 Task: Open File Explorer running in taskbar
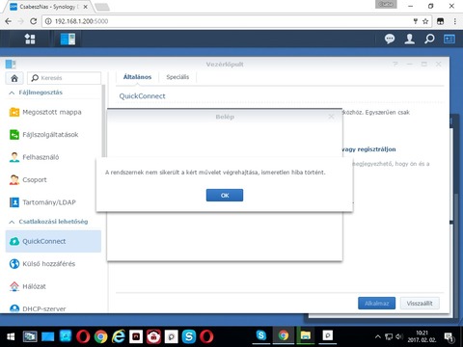pos(306,335)
